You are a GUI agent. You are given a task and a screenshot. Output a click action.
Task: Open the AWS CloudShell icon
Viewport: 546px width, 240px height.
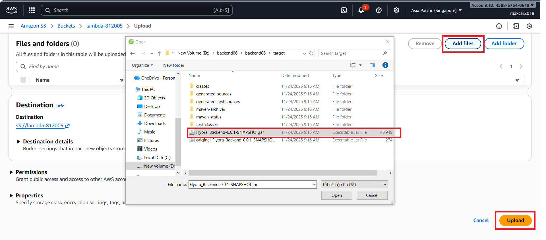pyautogui.click(x=344, y=11)
